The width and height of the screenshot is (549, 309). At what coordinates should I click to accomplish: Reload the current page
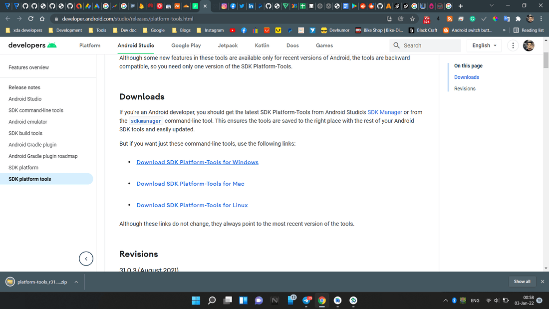31,18
